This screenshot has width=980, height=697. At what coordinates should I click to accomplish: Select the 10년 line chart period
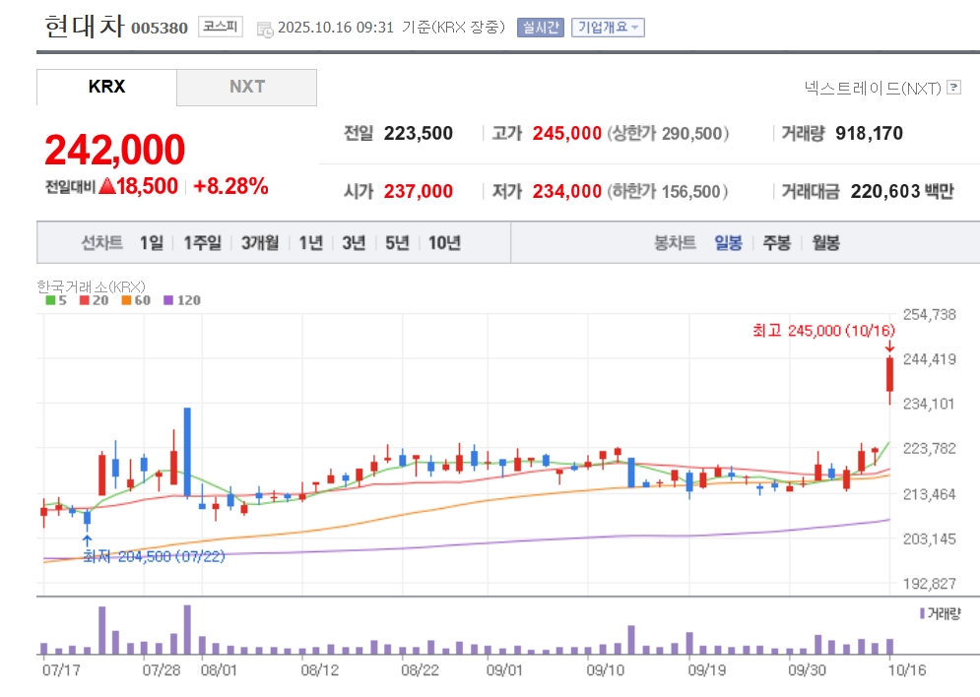click(444, 242)
